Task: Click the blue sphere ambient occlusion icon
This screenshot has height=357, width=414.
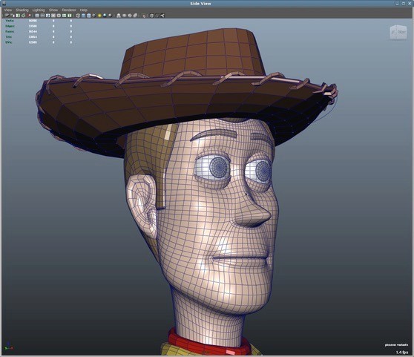Action: (x=105, y=16)
